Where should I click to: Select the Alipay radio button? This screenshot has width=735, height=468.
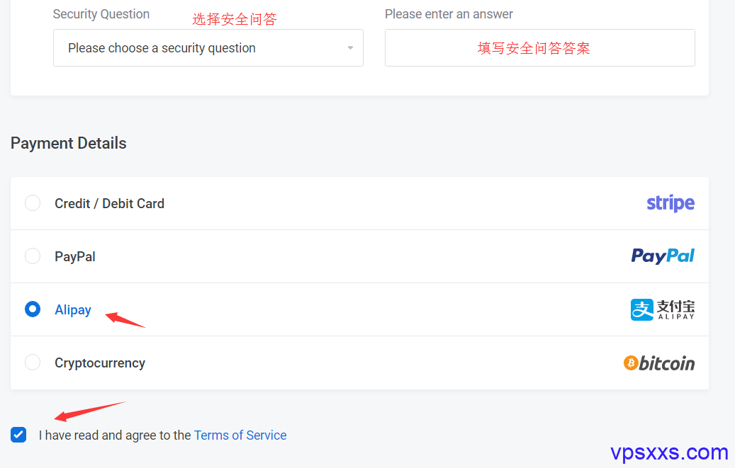tap(33, 309)
